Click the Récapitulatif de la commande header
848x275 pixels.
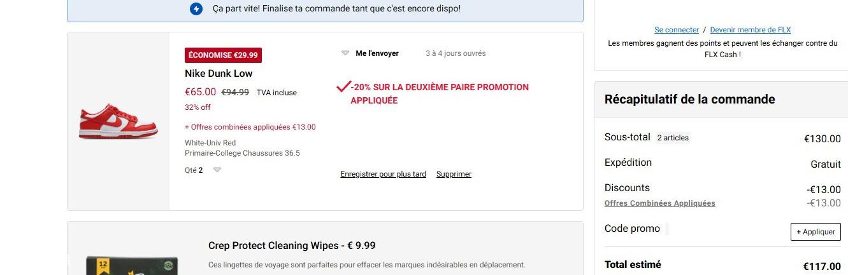690,99
